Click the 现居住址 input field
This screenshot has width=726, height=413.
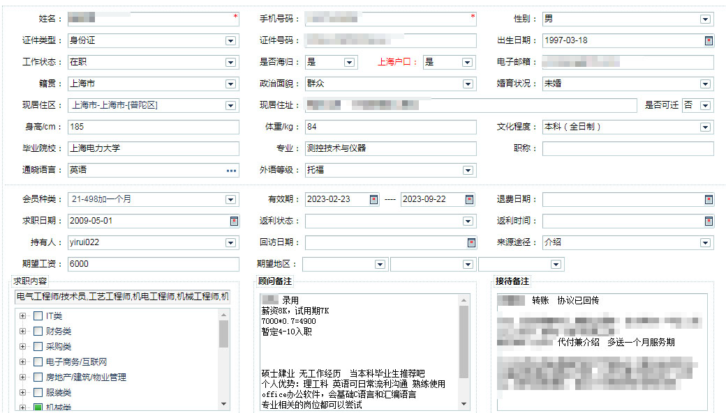click(x=471, y=106)
